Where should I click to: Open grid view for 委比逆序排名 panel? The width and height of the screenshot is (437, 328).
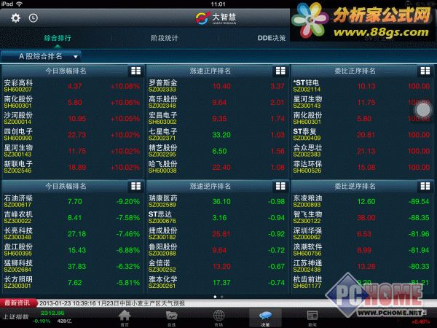[425, 186]
